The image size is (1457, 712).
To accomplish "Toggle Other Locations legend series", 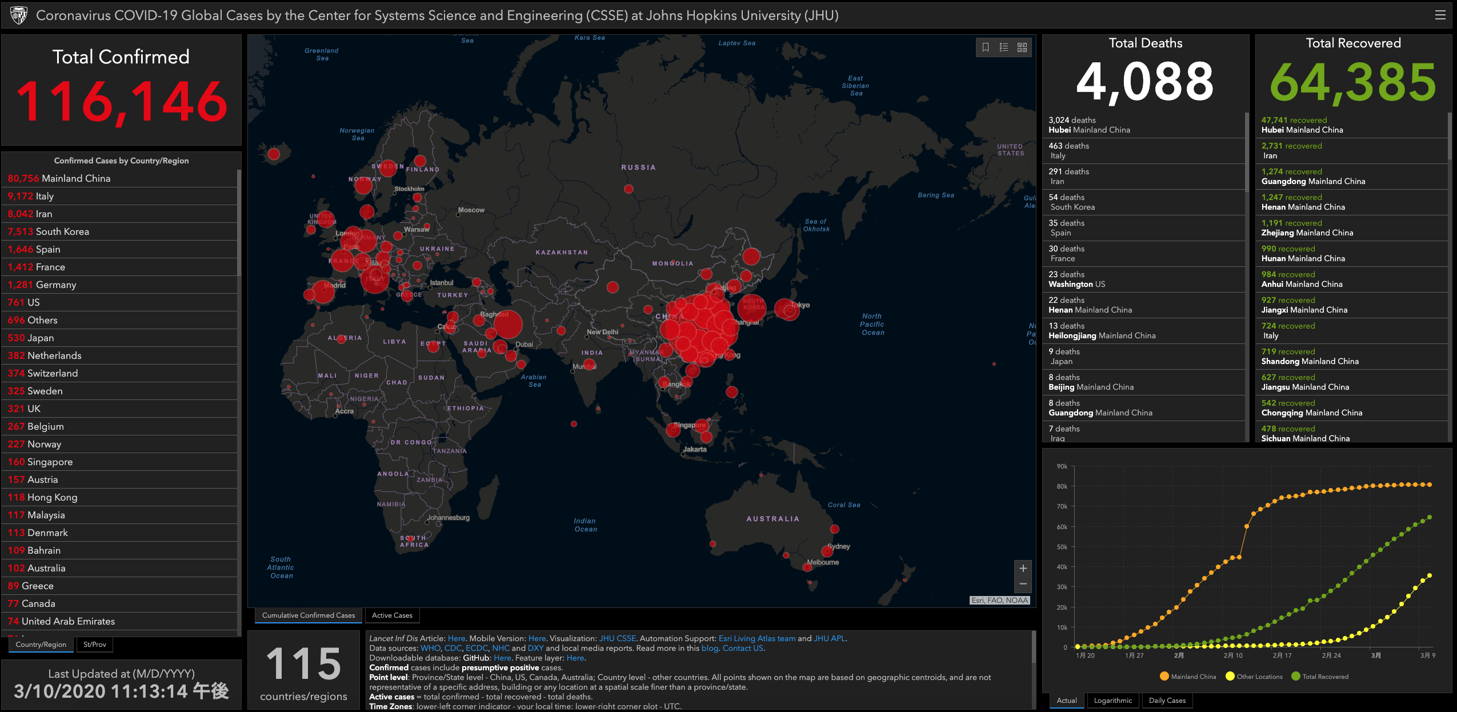I will tap(1254, 677).
